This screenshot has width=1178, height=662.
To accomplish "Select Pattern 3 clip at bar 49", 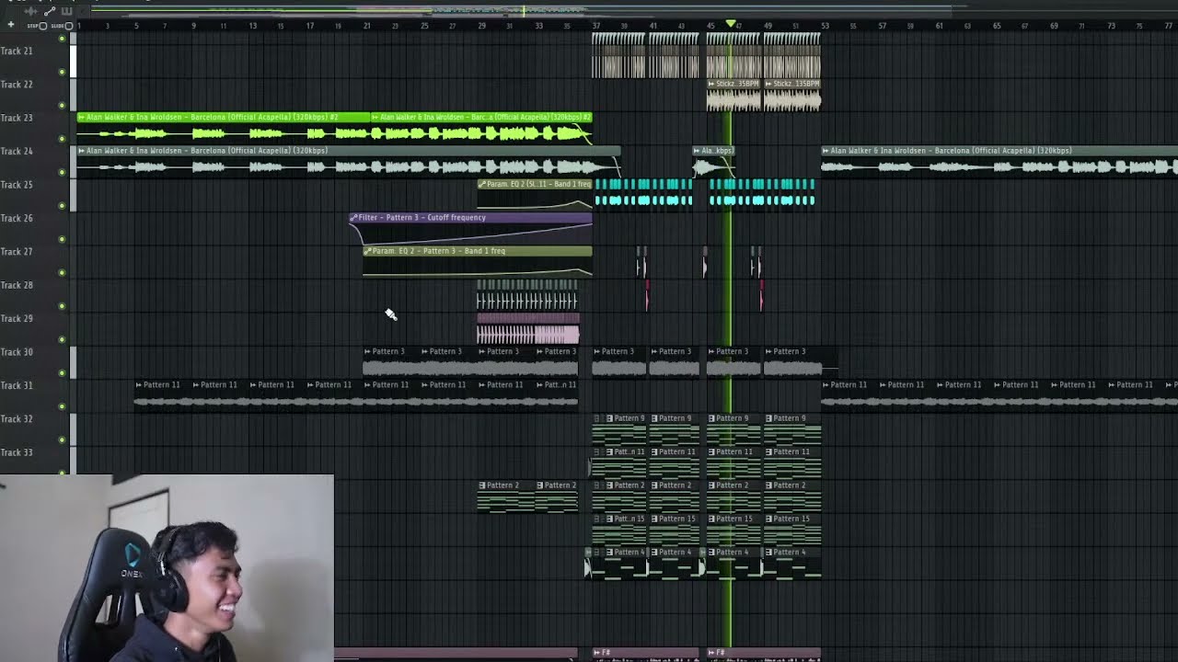I will point(792,363).
